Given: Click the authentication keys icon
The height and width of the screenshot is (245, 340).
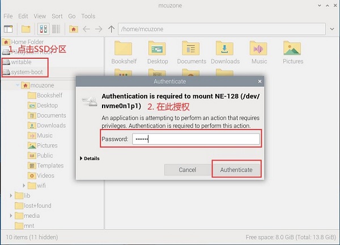Looking at the screenshot, I should point(90,101).
